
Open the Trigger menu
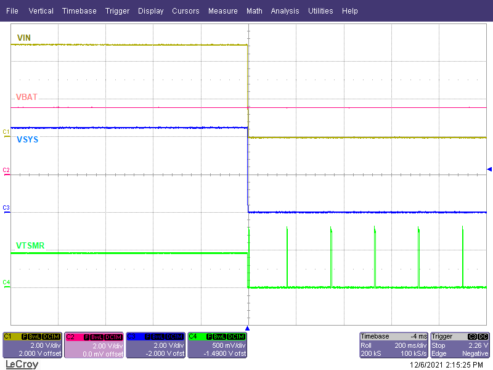(117, 10)
